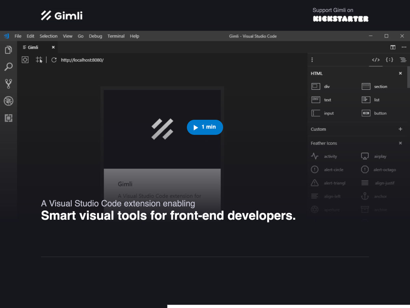Insert a list HTML element
The width and height of the screenshot is (410, 308).
click(x=371, y=100)
